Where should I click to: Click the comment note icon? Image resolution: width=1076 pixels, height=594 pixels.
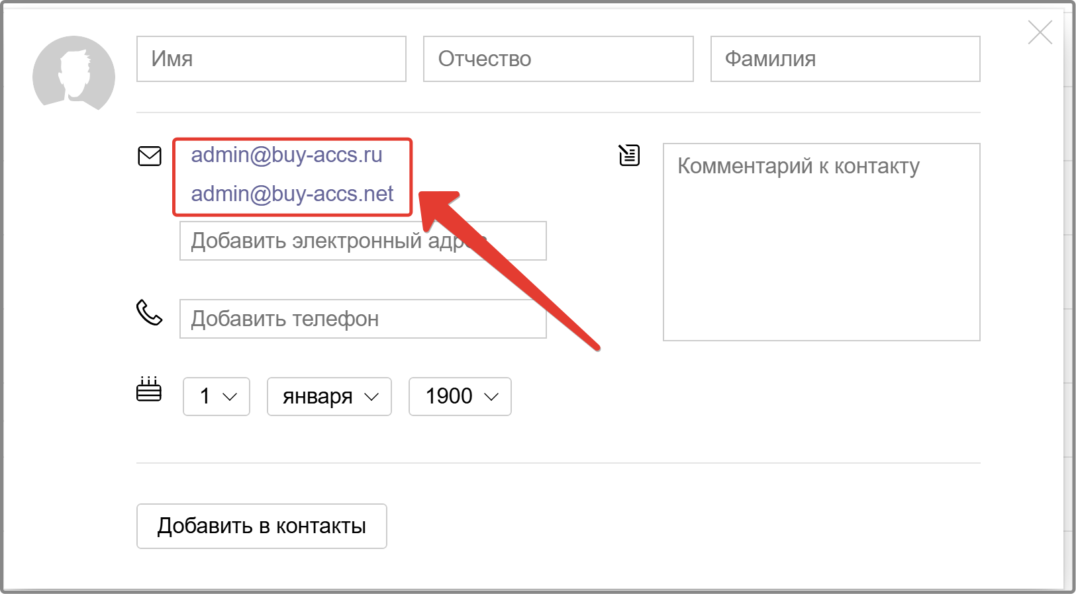tap(629, 155)
